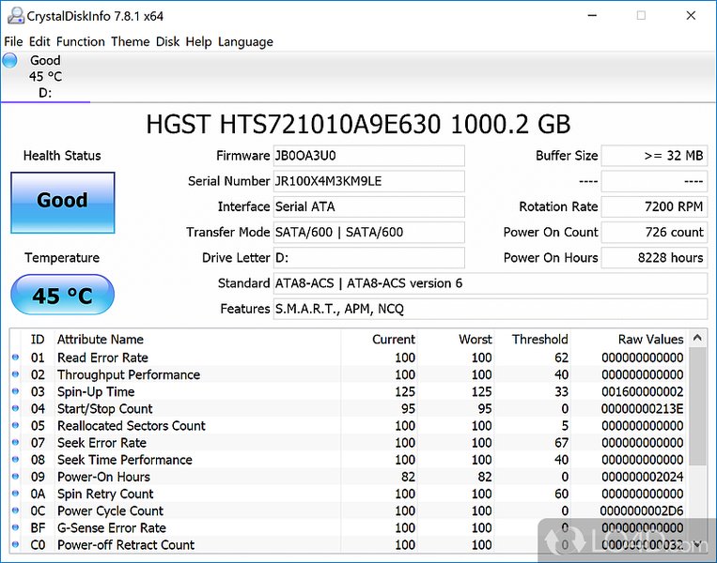Click the Power On Count value 726 count
Image resolution: width=717 pixels, height=563 pixels.
pos(654,233)
